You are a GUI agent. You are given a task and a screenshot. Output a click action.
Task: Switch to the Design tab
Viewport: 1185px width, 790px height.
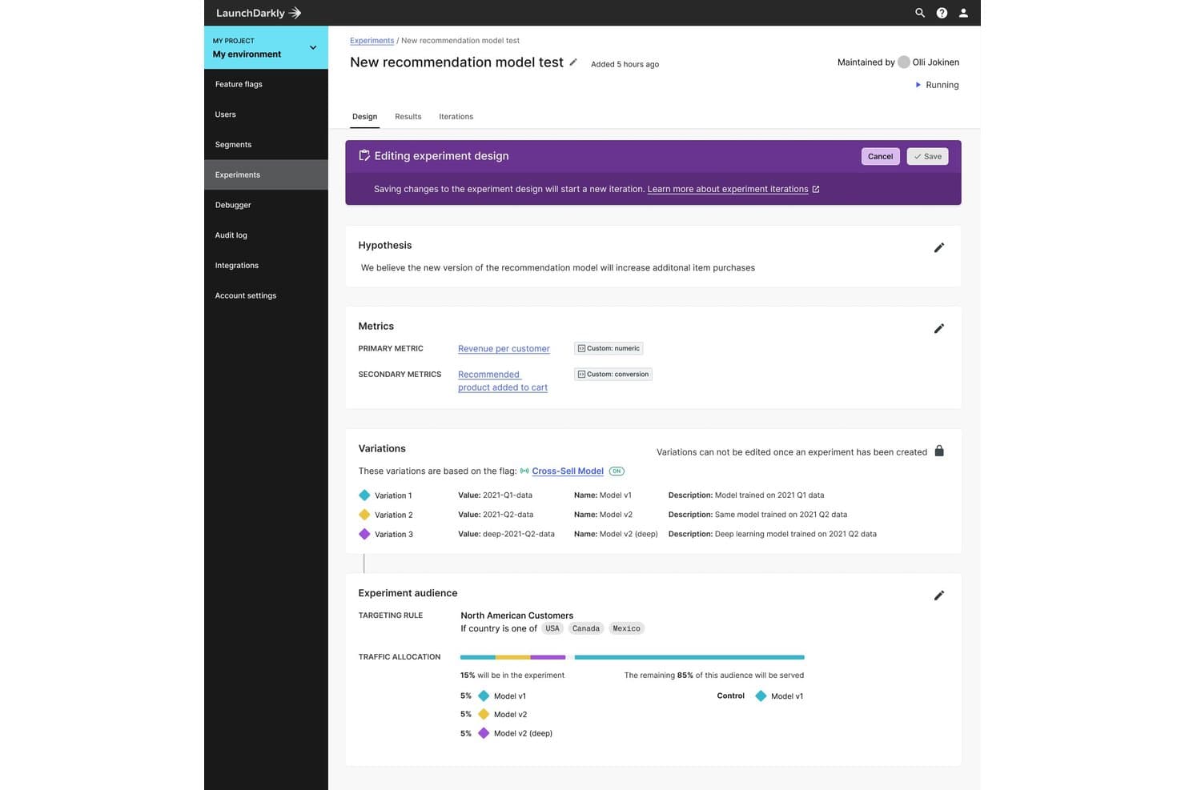(x=364, y=117)
